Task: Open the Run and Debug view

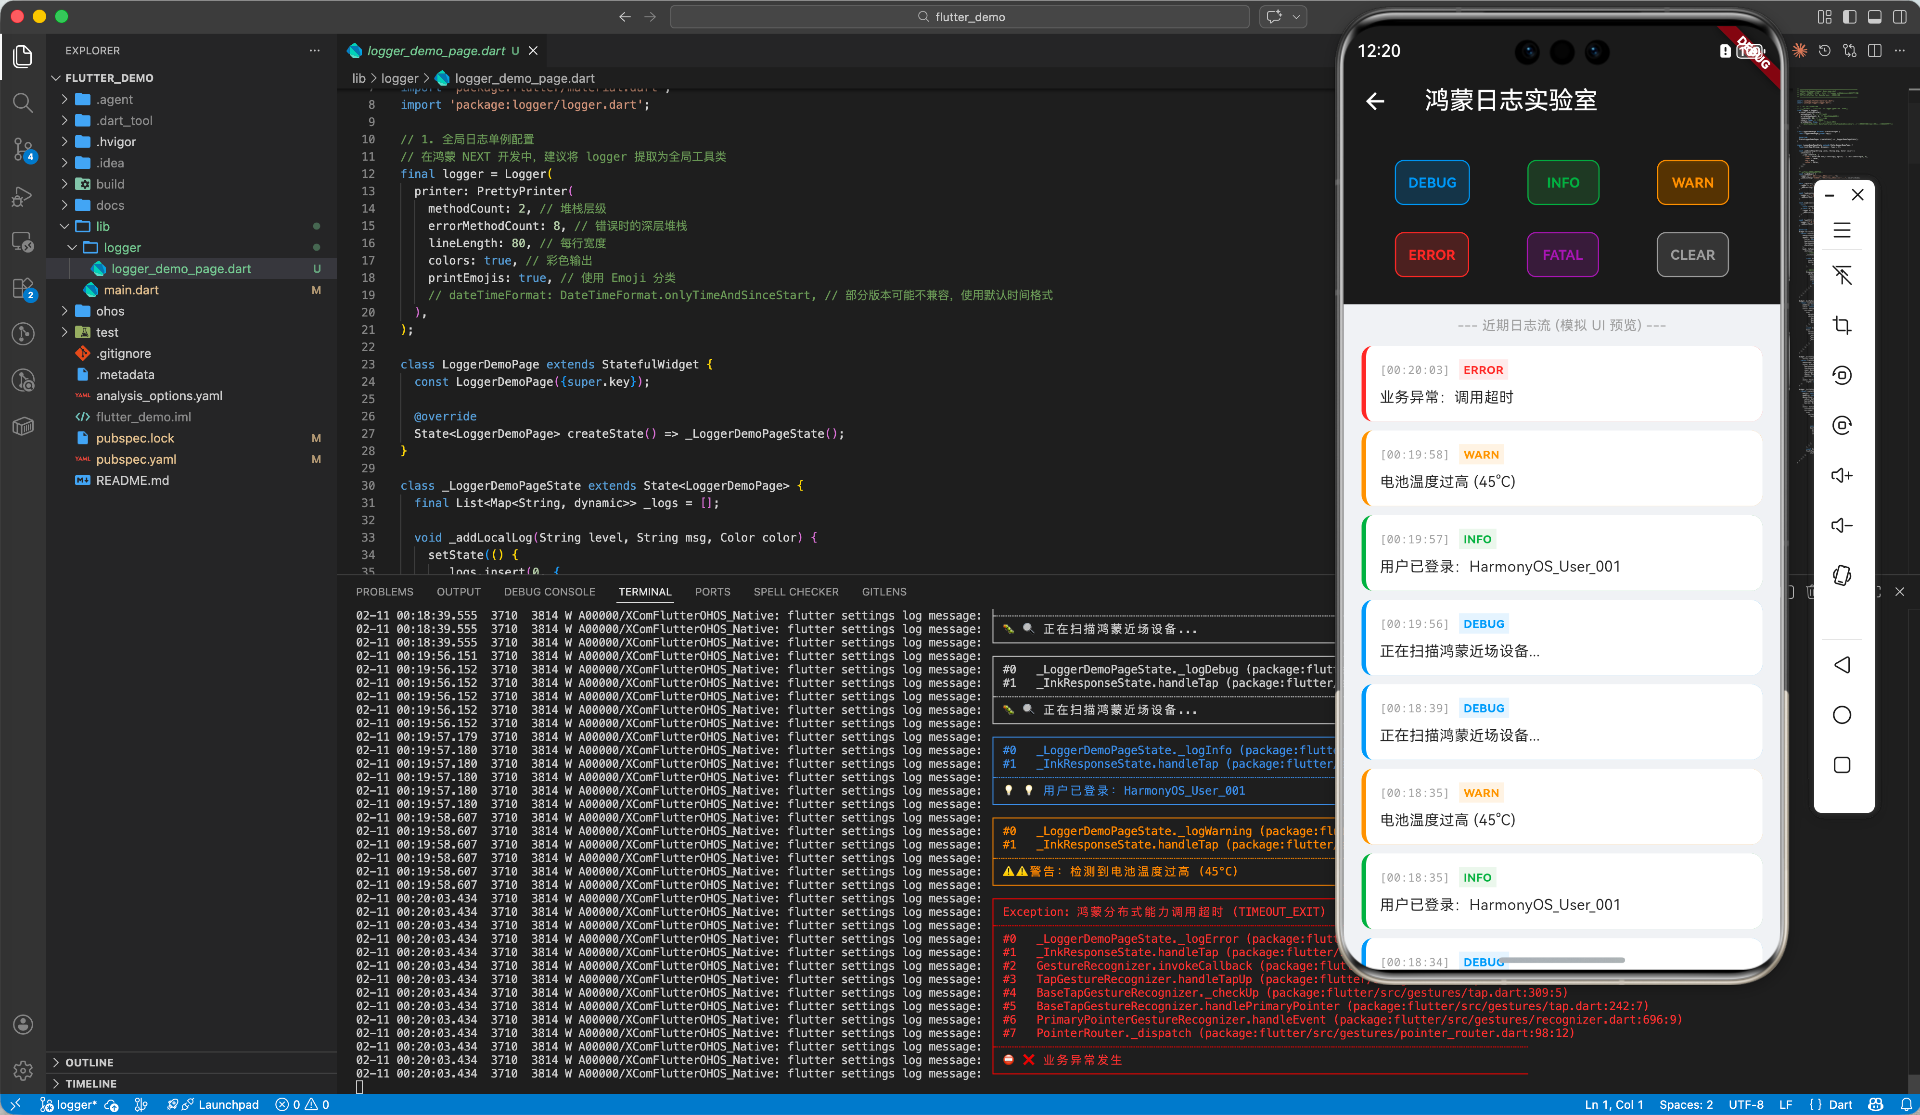Action: [23, 196]
